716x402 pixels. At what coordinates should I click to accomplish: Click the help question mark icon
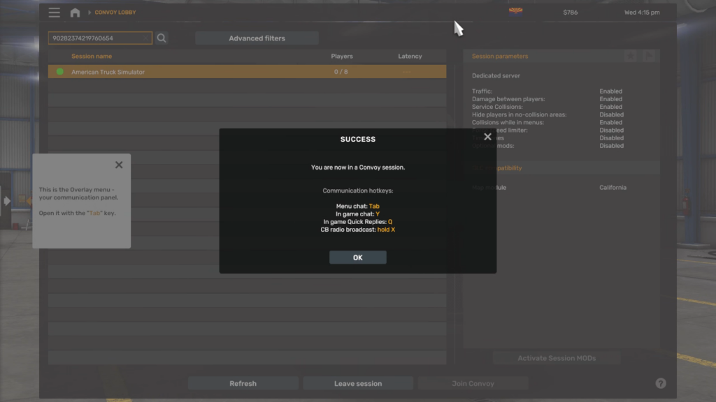[x=661, y=383]
